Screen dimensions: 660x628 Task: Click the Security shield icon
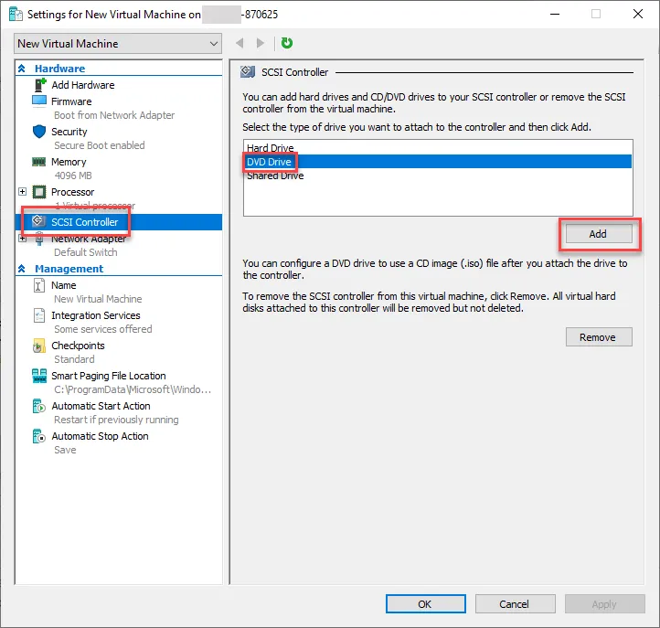pos(39,132)
